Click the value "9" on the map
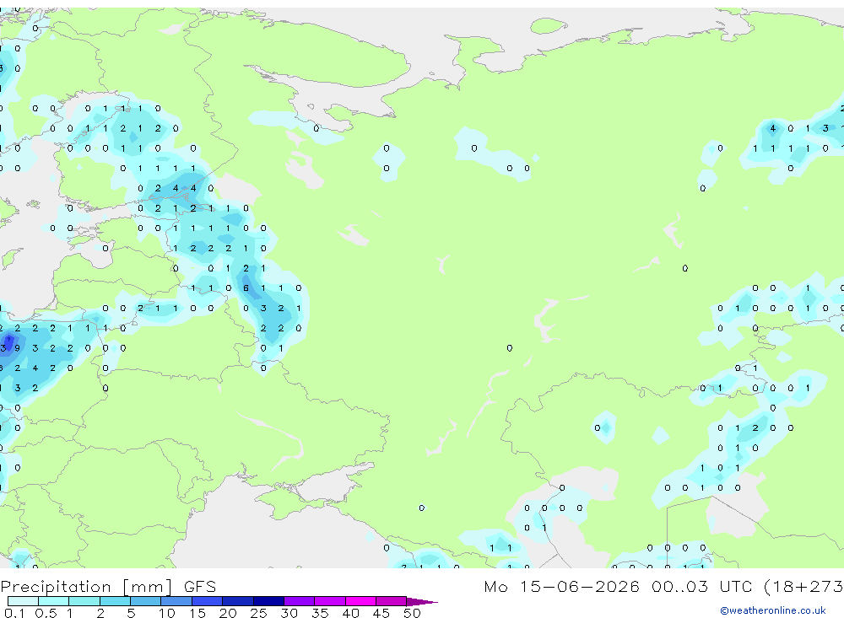844x618 pixels. tap(18, 348)
